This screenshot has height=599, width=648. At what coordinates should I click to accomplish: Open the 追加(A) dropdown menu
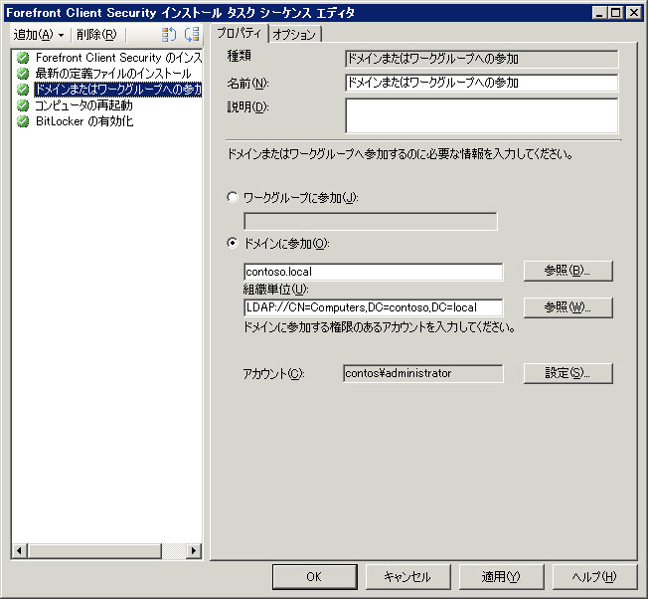click(x=39, y=35)
